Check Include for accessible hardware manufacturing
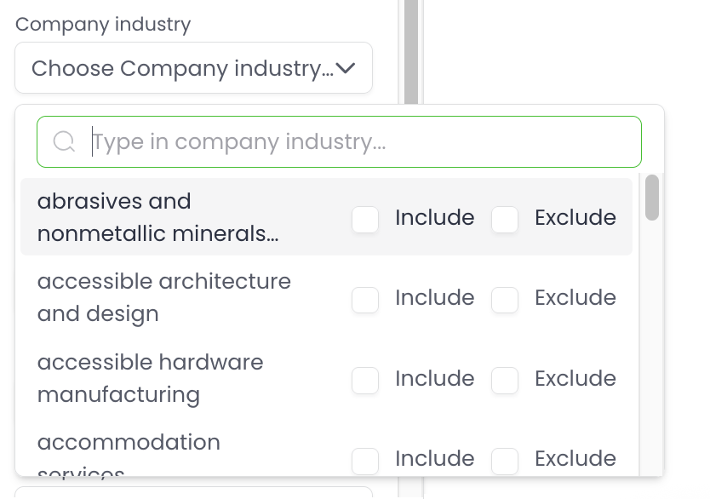The image size is (710, 499). click(x=365, y=381)
